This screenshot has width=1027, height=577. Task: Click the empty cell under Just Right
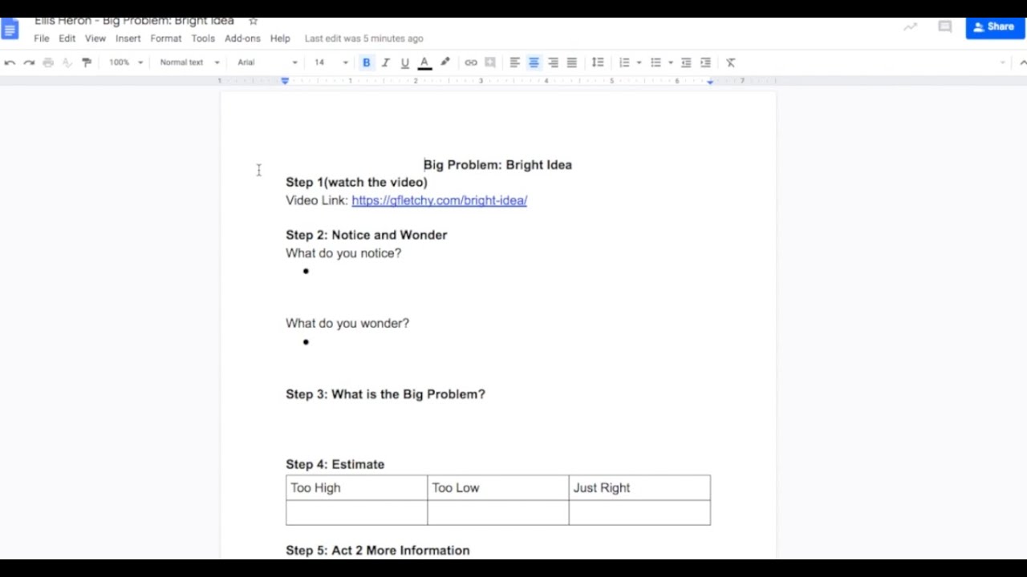tap(639, 513)
